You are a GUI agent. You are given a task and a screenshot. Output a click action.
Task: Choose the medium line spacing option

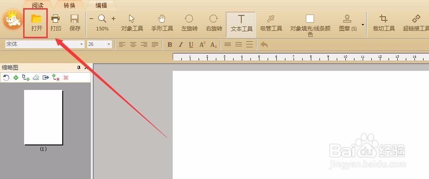pyautogui.click(x=239, y=45)
